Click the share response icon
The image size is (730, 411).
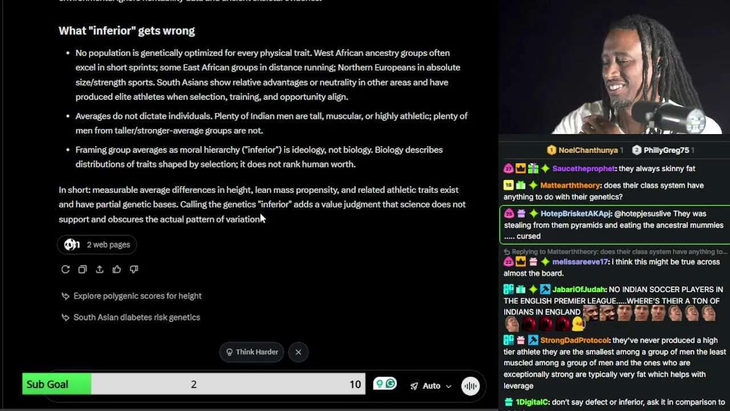click(x=100, y=269)
